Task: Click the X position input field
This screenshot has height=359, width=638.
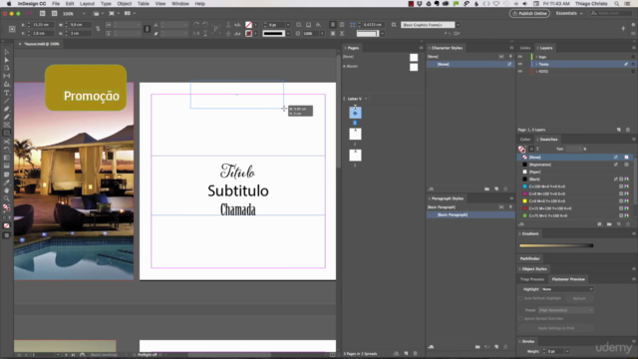Action: (x=42, y=25)
